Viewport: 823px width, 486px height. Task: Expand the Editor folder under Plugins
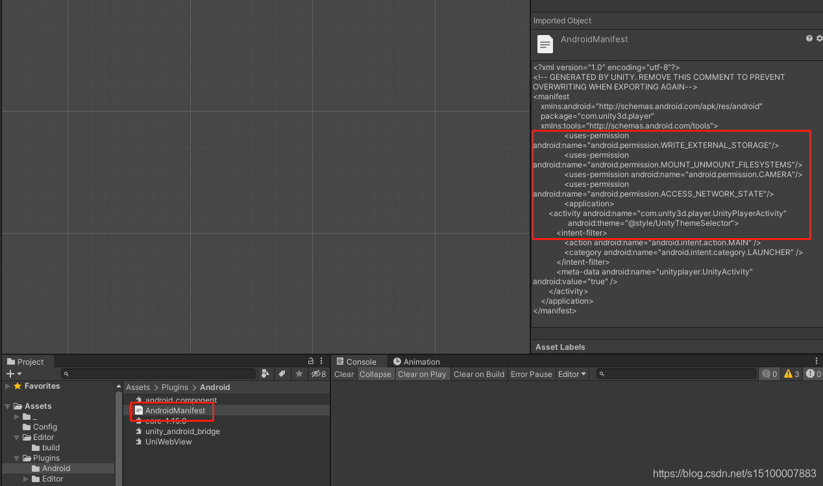(27, 479)
